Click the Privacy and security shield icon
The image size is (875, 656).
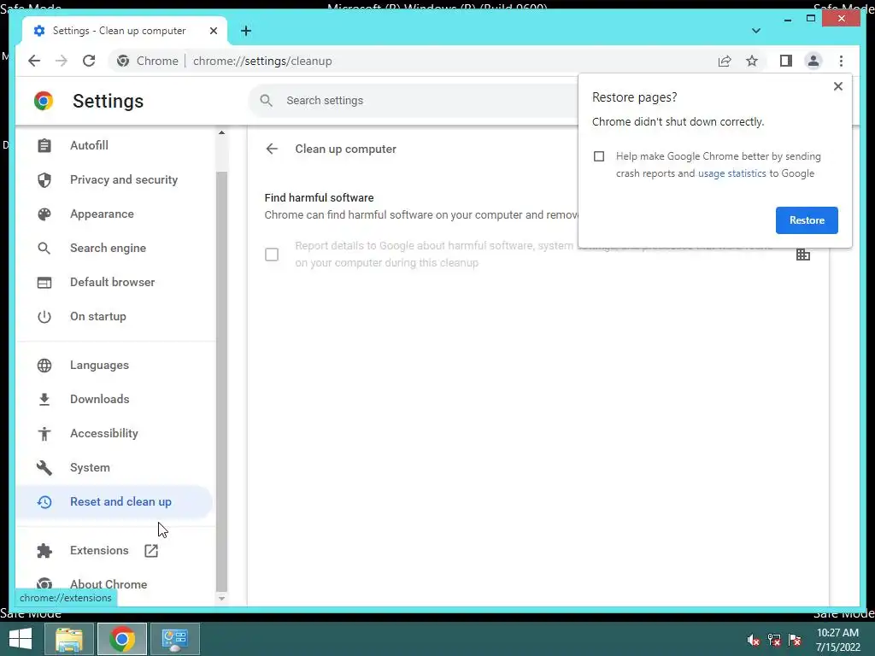pos(44,179)
